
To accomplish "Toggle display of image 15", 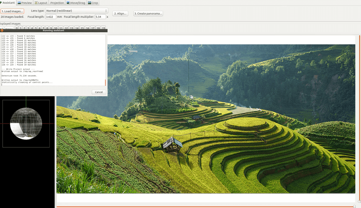I will tap(82, 28).
